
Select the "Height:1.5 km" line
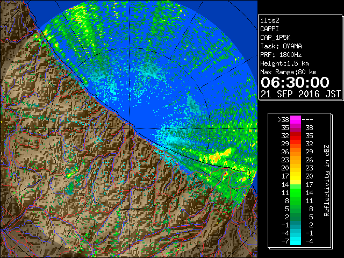(284, 63)
